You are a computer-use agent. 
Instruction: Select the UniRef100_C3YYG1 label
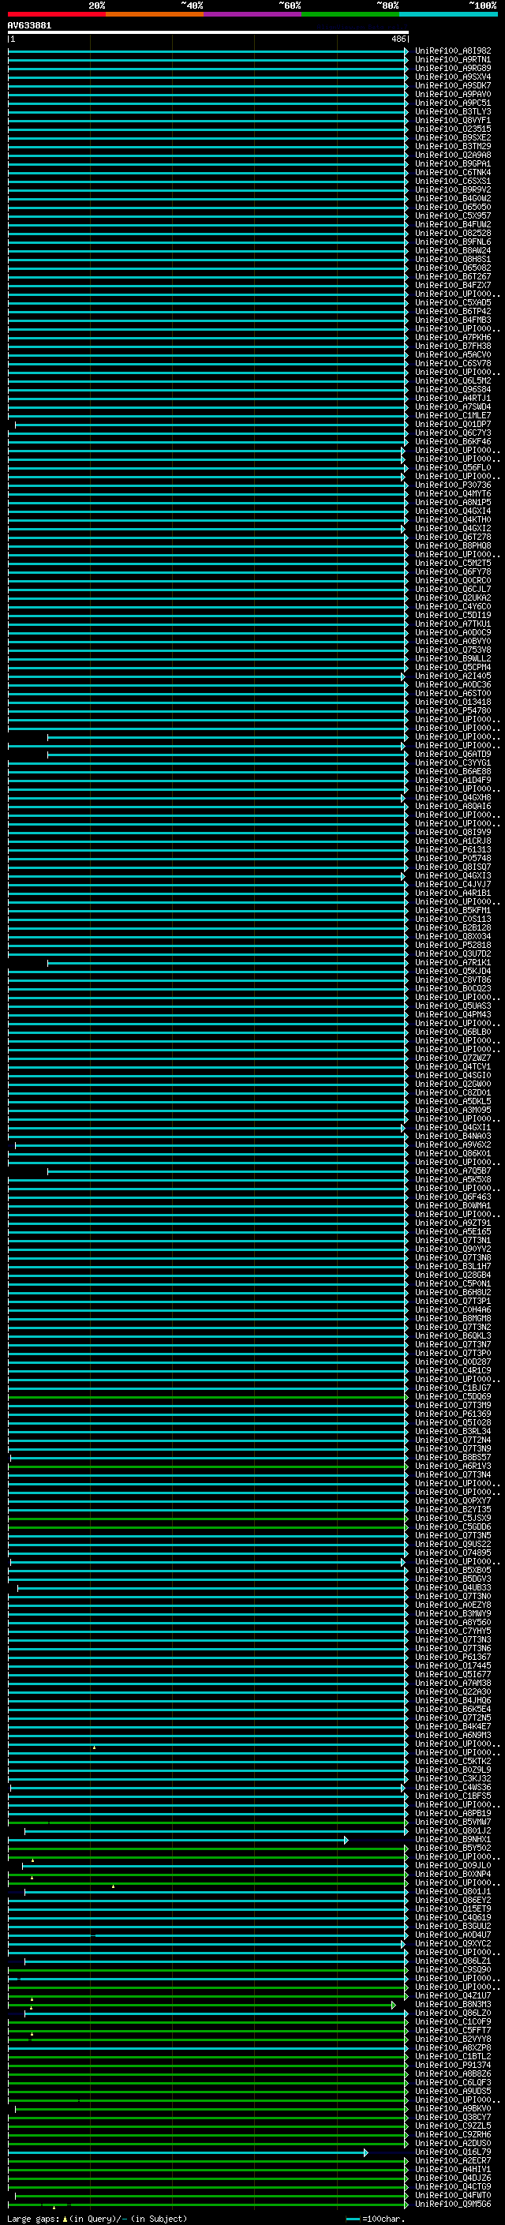(452, 762)
